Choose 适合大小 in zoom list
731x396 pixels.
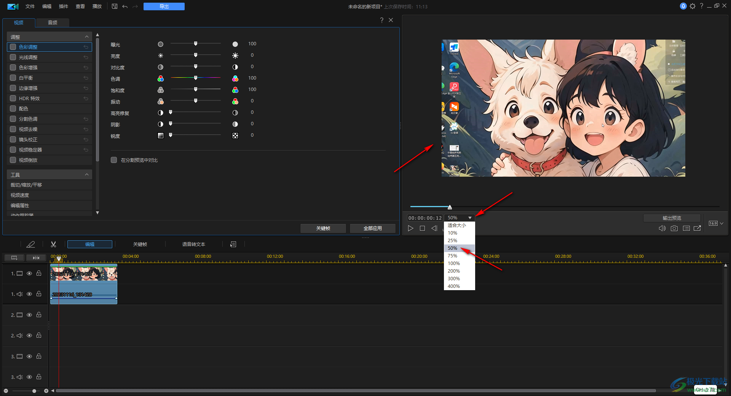pyautogui.click(x=460, y=225)
